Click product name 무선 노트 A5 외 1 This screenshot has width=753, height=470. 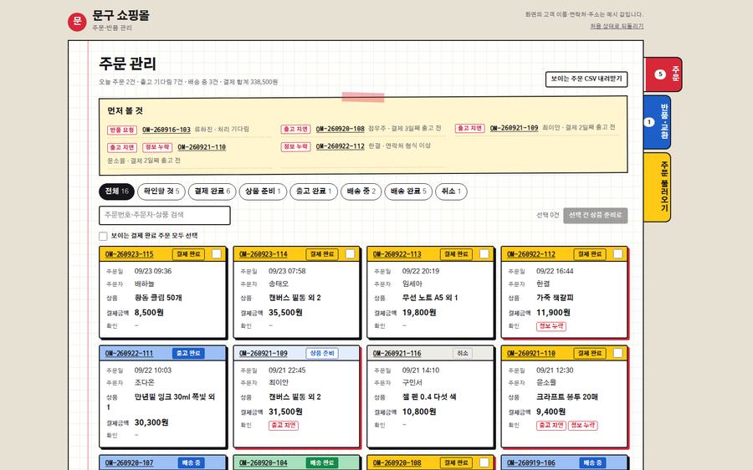[x=430, y=298]
